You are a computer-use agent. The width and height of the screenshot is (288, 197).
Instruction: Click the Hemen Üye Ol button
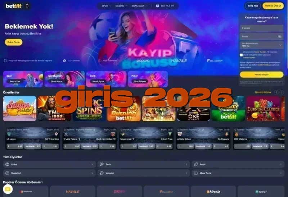(273, 6)
